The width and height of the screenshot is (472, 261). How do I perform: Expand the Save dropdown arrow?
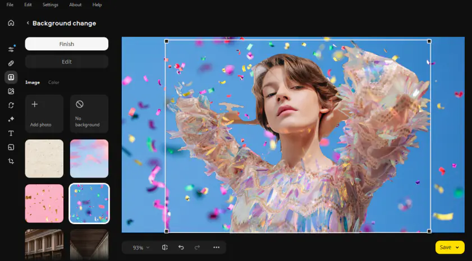click(x=457, y=248)
